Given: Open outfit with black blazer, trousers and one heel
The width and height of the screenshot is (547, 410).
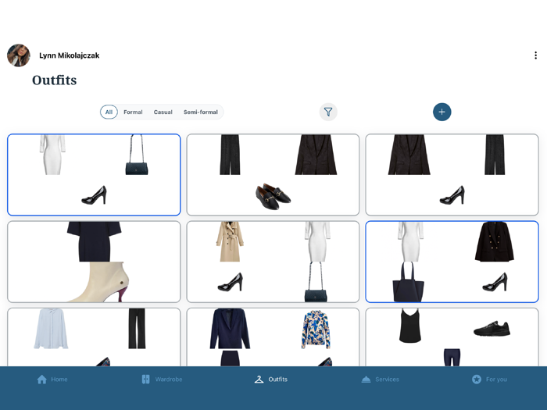Looking at the screenshot, I should click(x=452, y=175).
